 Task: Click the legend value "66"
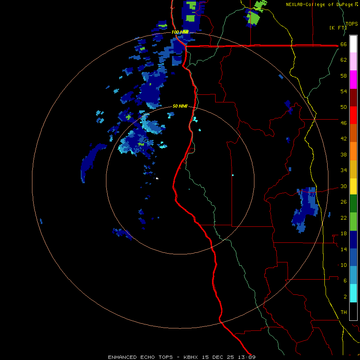344,44
